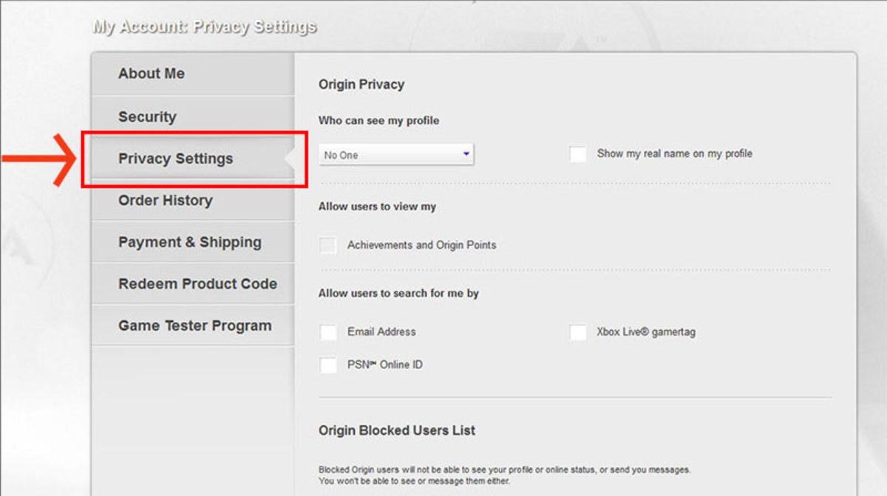This screenshot has height=496, width=887.
Task: Open the Redeem Product Code page
Action: click(197, 284)
